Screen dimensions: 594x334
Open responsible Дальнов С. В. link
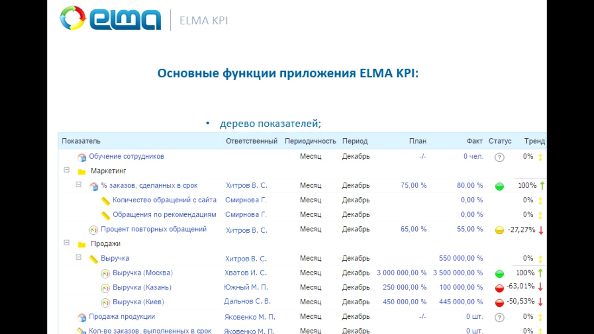pyautogui.click(x=247, y=301)
